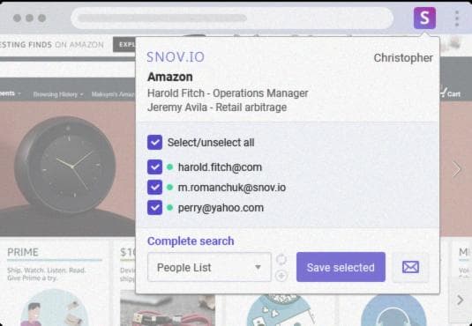Screen dimensions: 472x326
Task: Click the carousel next arrow on Amazon banner
Action: (457, 169)
